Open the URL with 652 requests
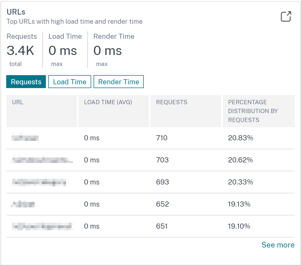The image size is (301, 265). coord(24,204)
